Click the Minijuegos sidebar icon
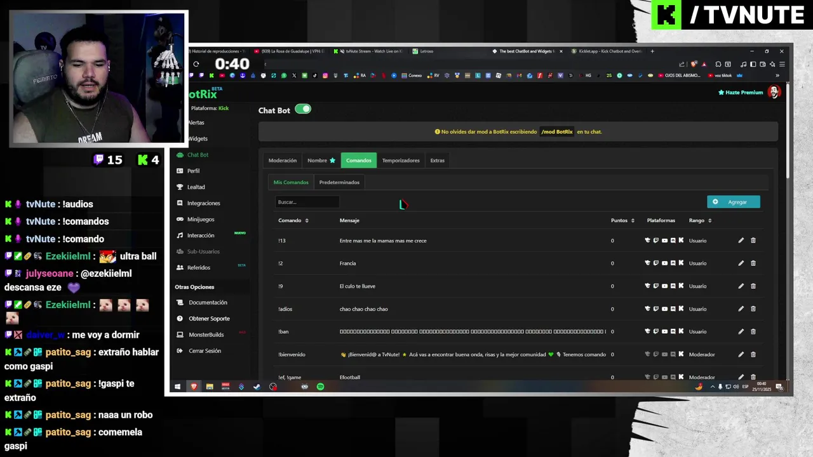 [180, 219]
